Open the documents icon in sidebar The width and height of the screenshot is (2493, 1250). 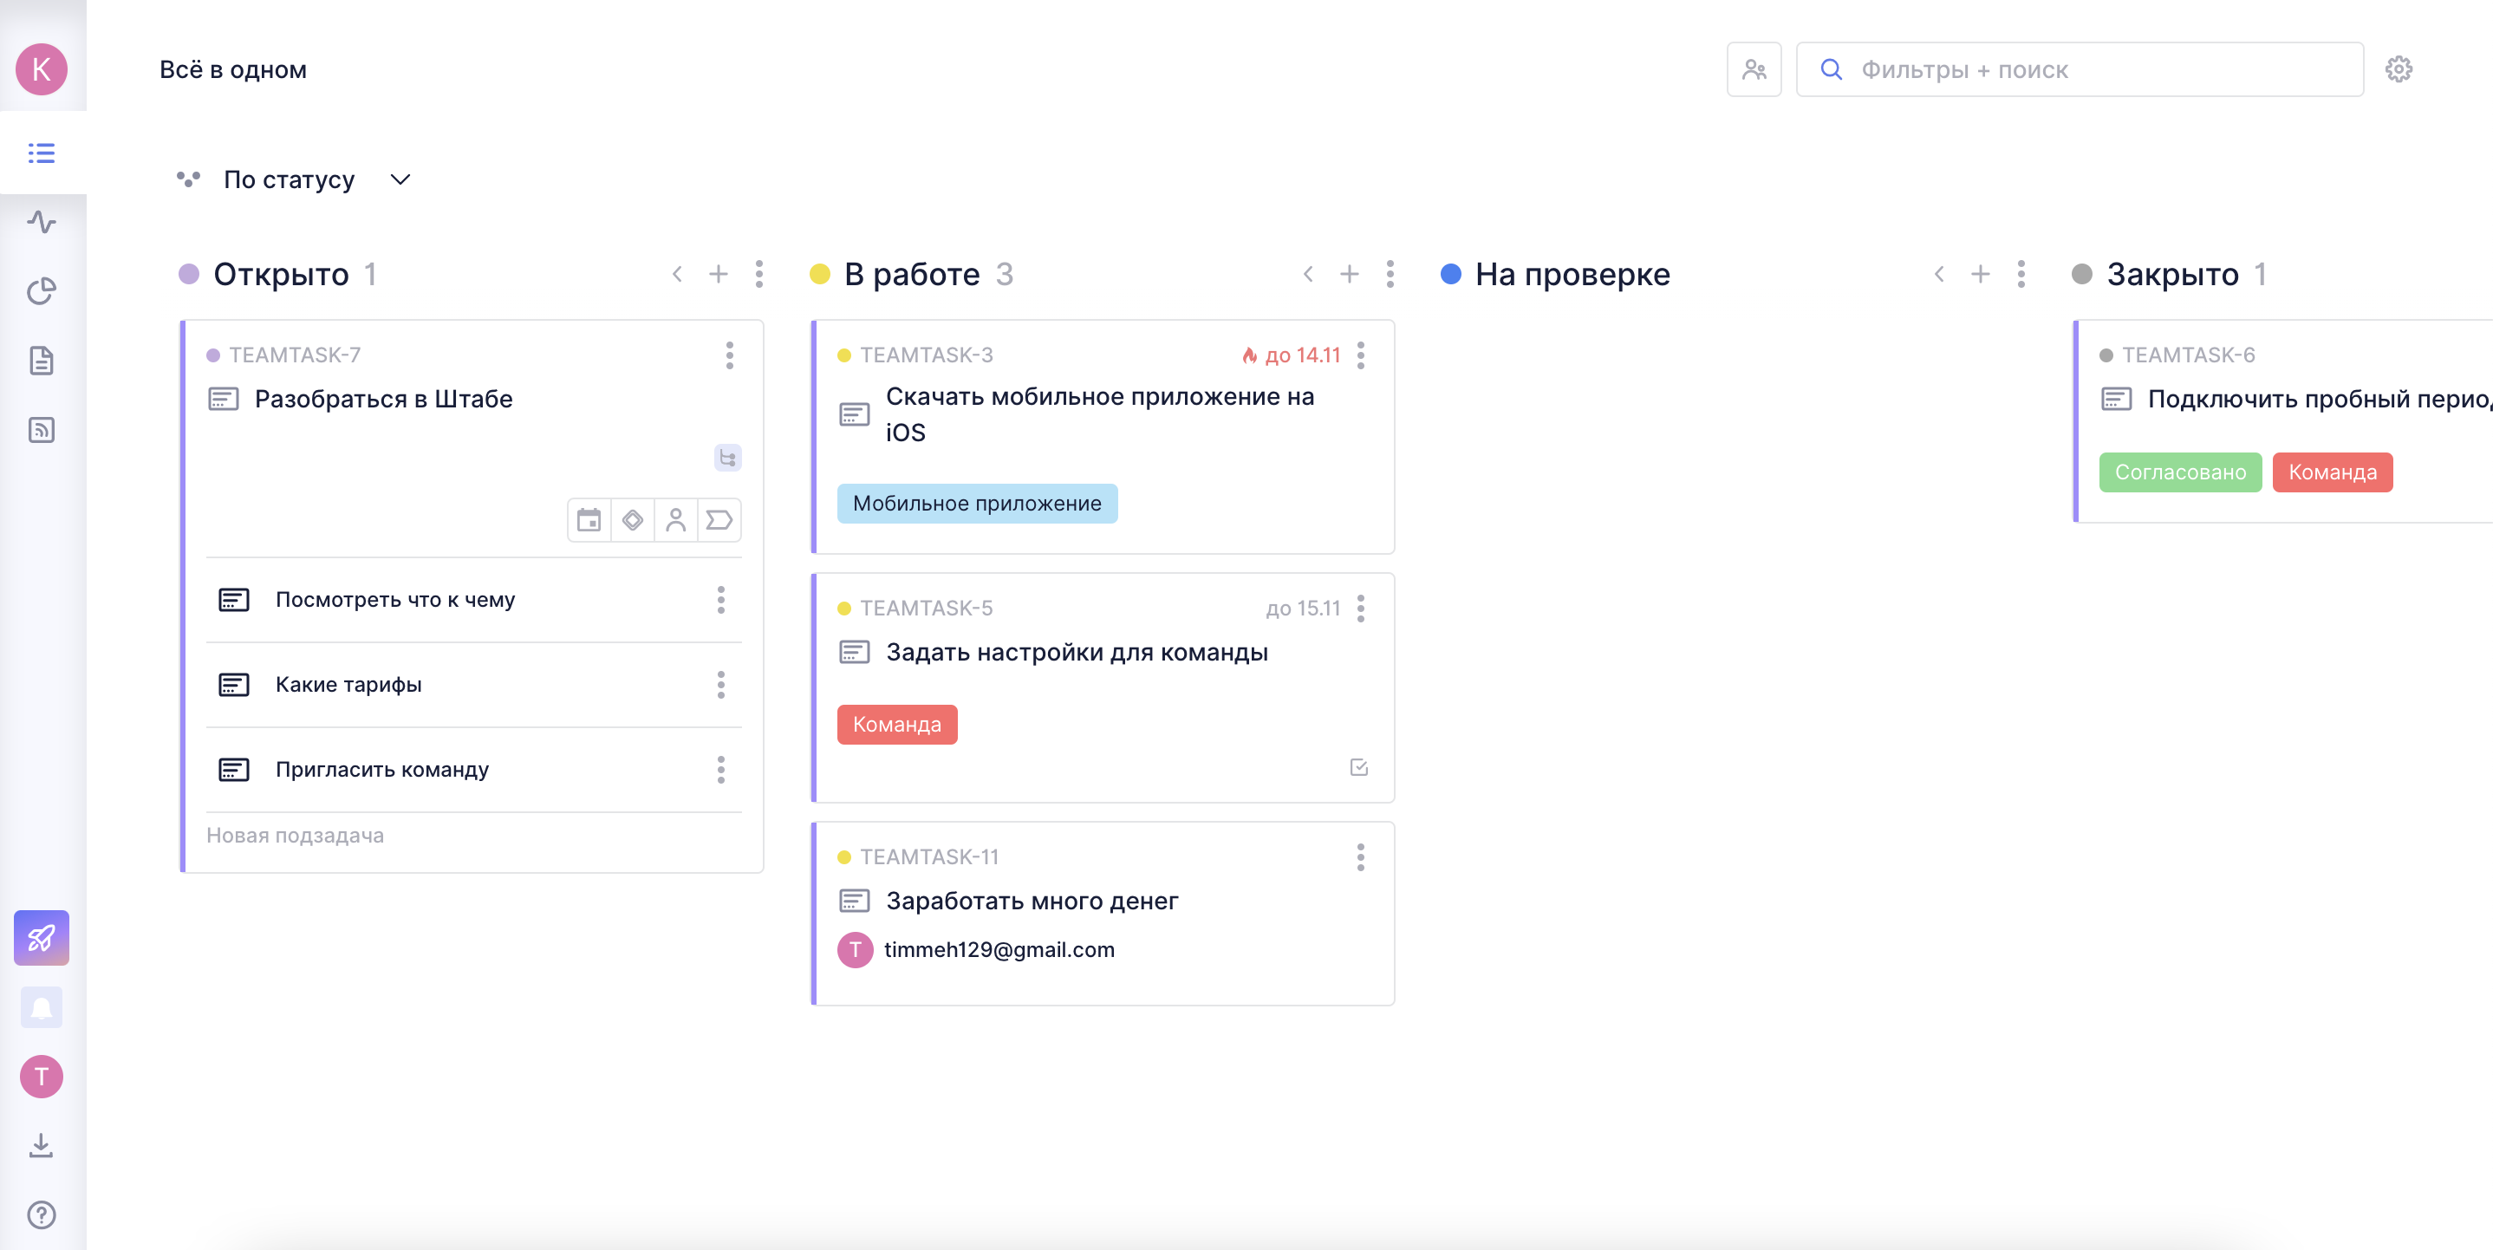coord(42,361)
